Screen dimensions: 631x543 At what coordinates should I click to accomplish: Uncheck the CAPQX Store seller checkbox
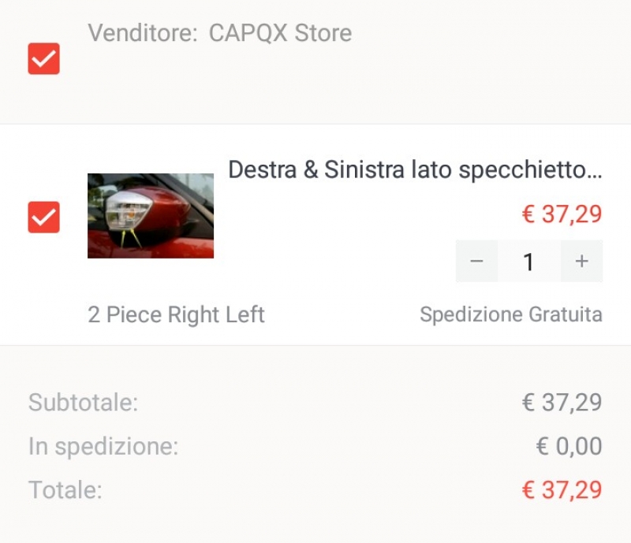(x=44, y=59)
